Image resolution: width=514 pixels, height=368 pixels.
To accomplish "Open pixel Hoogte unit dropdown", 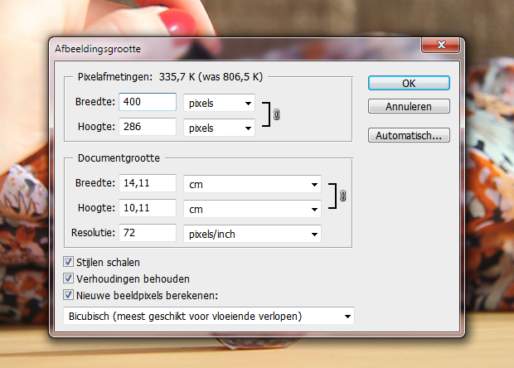I will (x=219, y=128).
